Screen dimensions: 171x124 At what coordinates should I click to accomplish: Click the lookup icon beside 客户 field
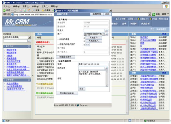tap(107, 34)
